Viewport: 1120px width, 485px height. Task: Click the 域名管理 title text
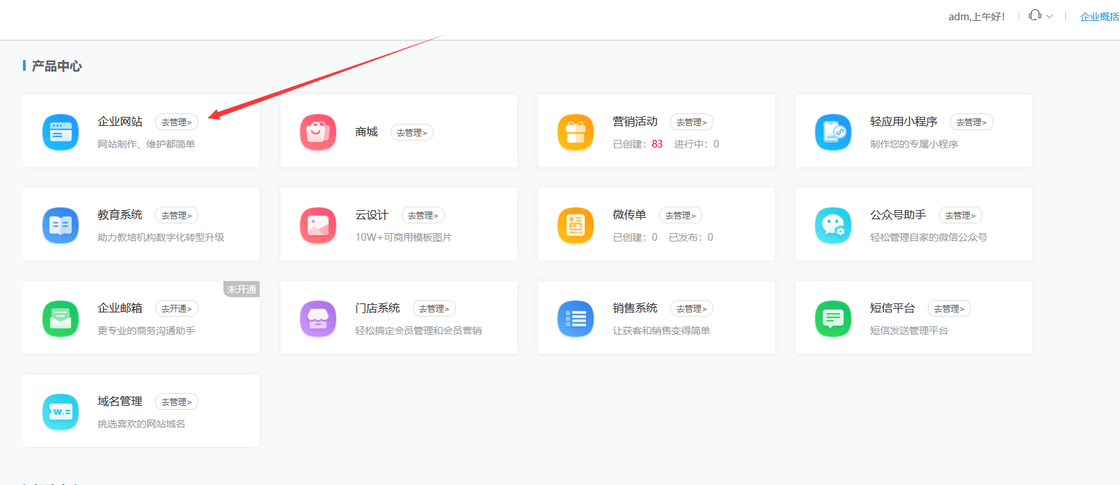(x=120, y=401)
